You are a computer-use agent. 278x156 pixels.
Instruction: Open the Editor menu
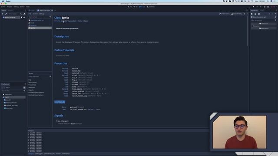pyautogui.click(x=22, y=7)
